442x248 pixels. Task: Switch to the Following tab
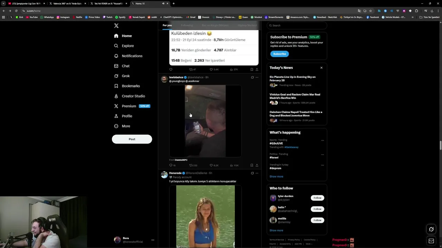click(x=187, y=25)
